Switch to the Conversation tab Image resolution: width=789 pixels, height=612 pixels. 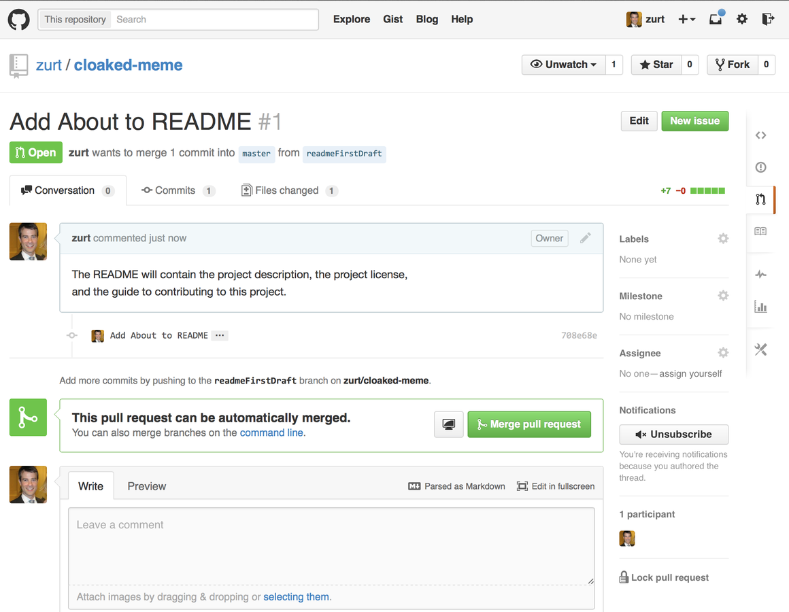(68, 190)
